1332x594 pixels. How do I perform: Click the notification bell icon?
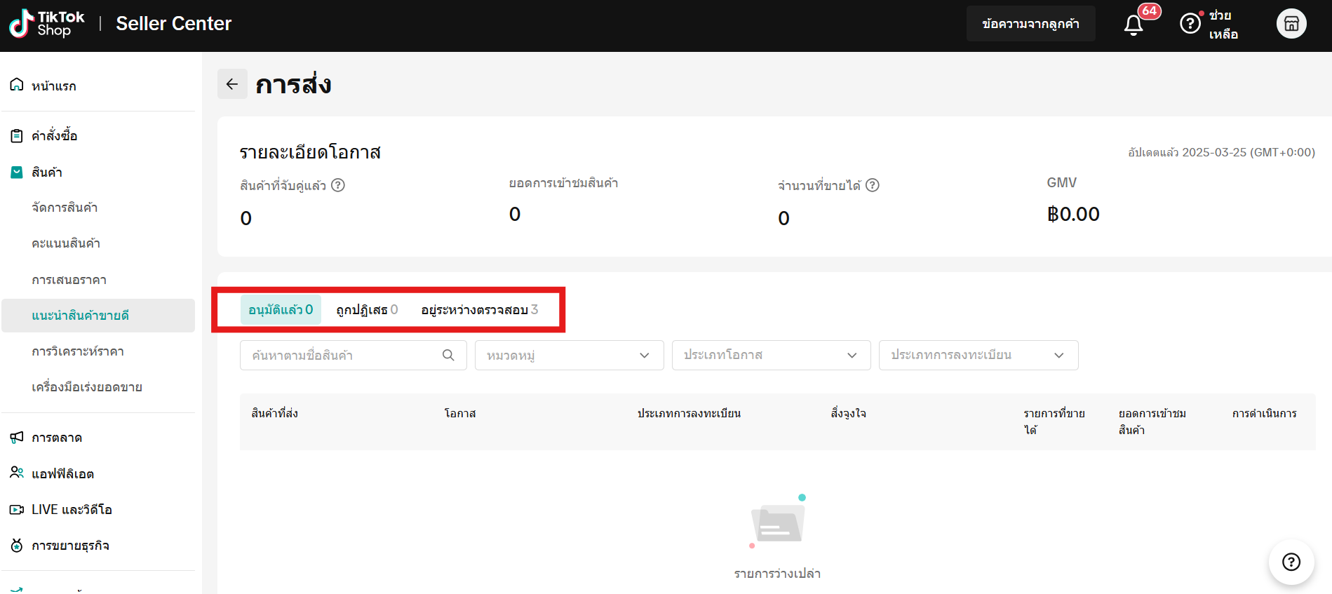1133,25
